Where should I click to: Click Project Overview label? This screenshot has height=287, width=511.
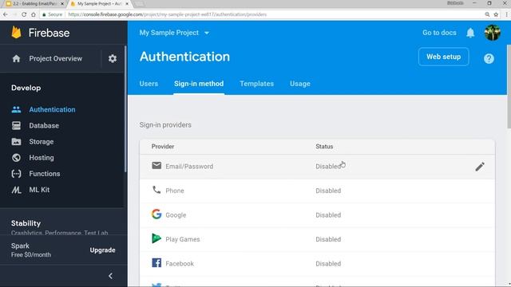56,58
